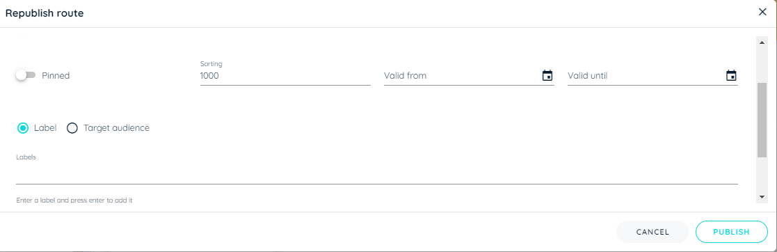Click the scrollbar down arrow
The width and height of the screenshot is (777, 252).
pyautogui.click(x=762, y=198)
